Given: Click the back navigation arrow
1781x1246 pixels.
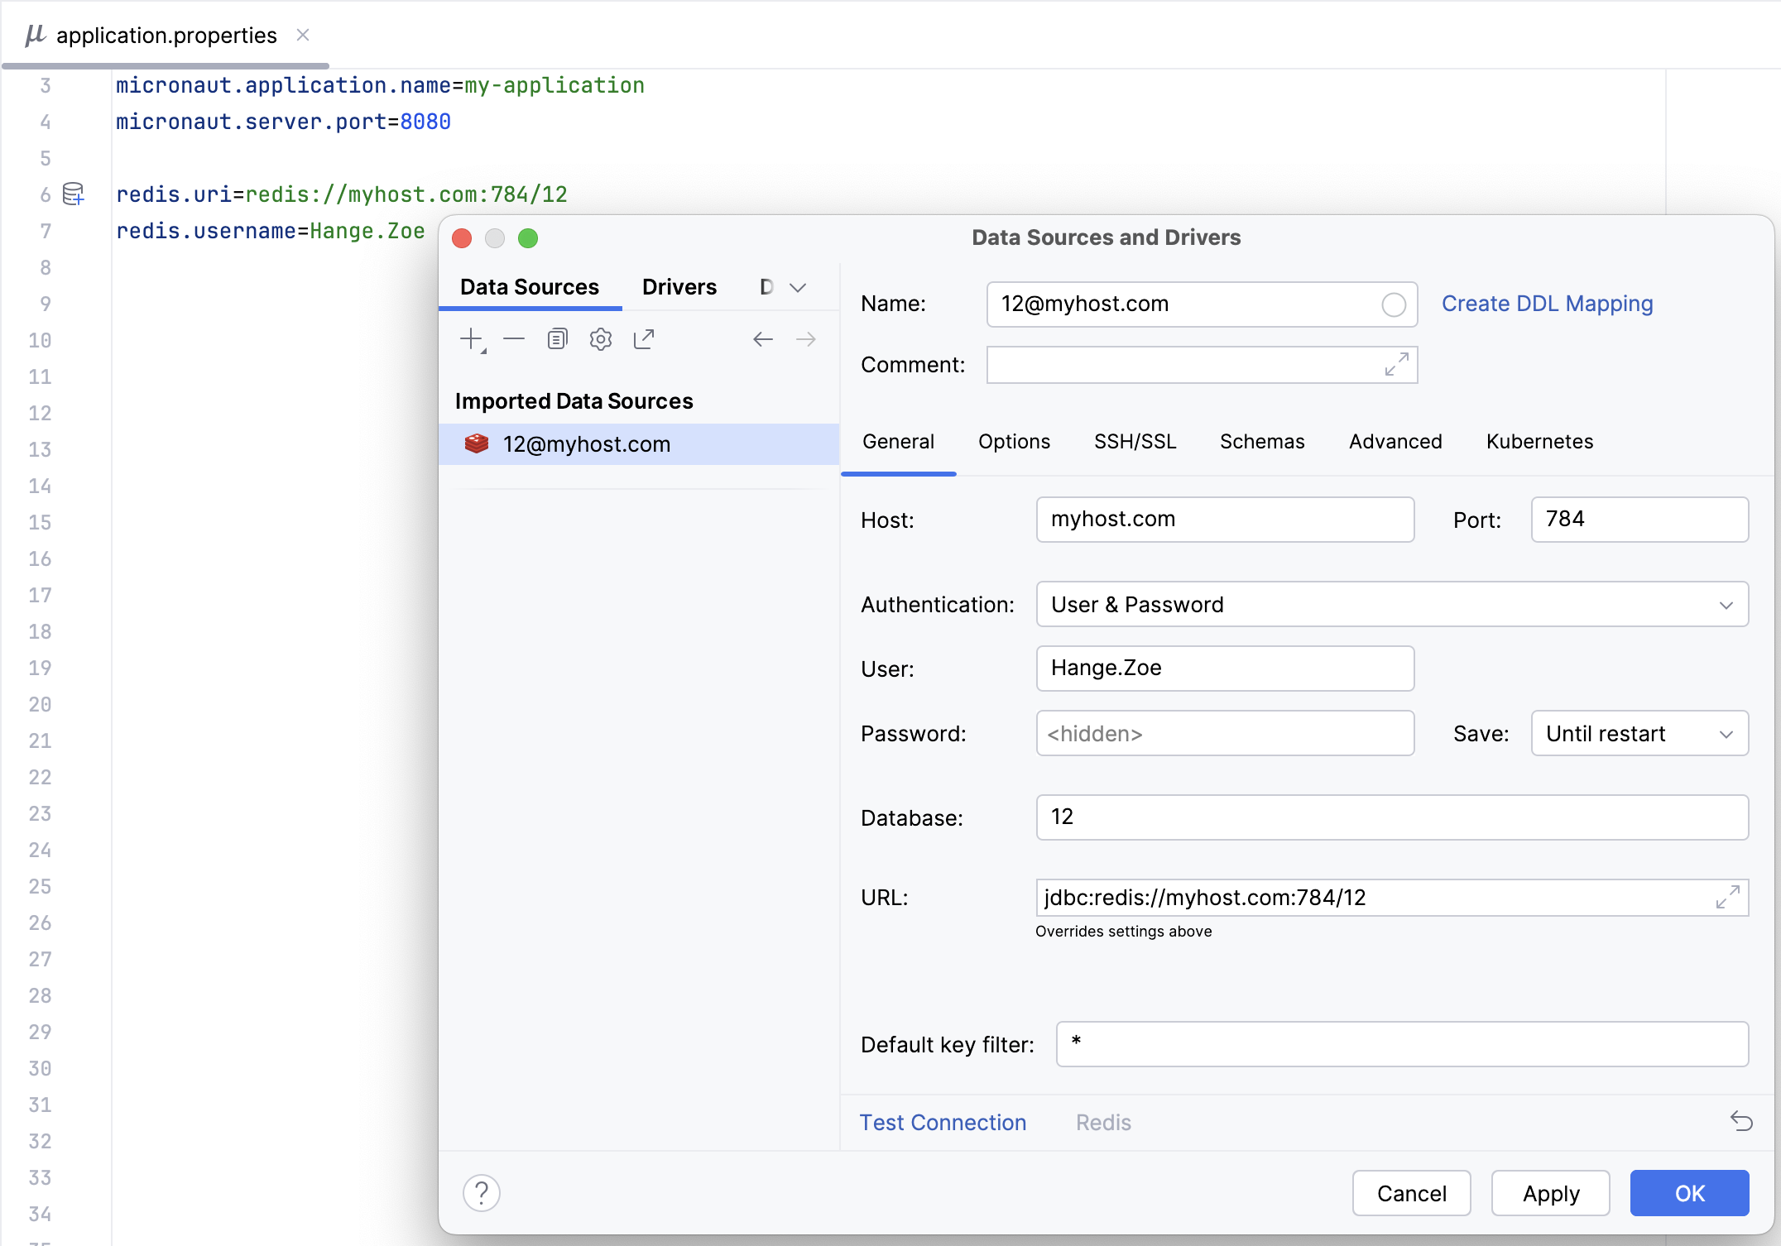Looking at the screenshot, I should tap(762, 338).
